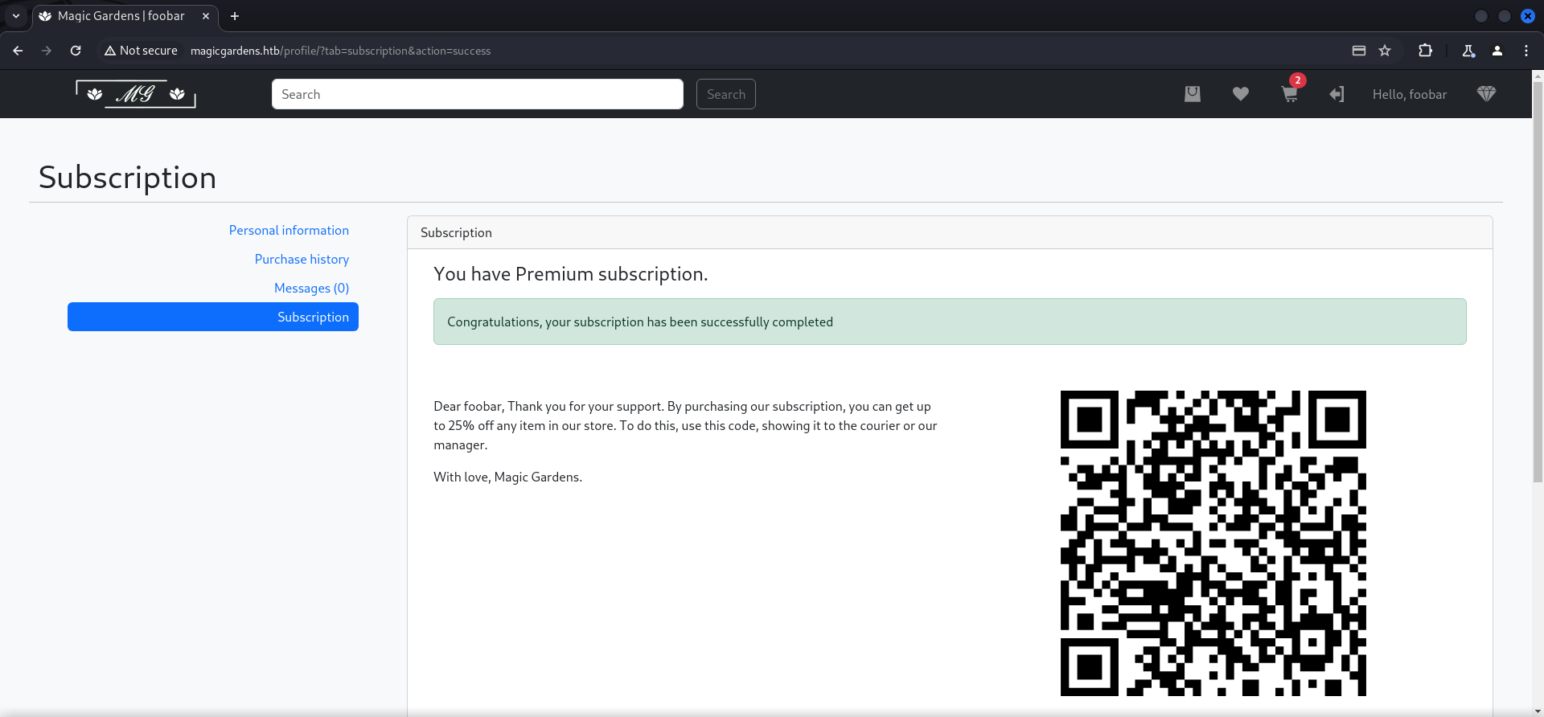Click the premium diamond icon
The width and height of the screenshot is (1544, 717).
[x=1486, y=94]
